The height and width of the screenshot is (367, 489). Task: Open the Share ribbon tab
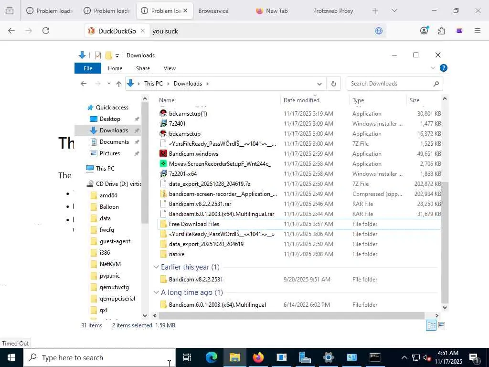click(x=143, y=68)
